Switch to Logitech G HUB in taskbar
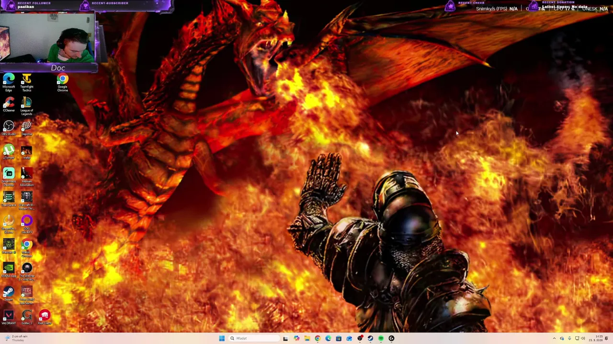The image size is (613, 344). click(391, 338)
